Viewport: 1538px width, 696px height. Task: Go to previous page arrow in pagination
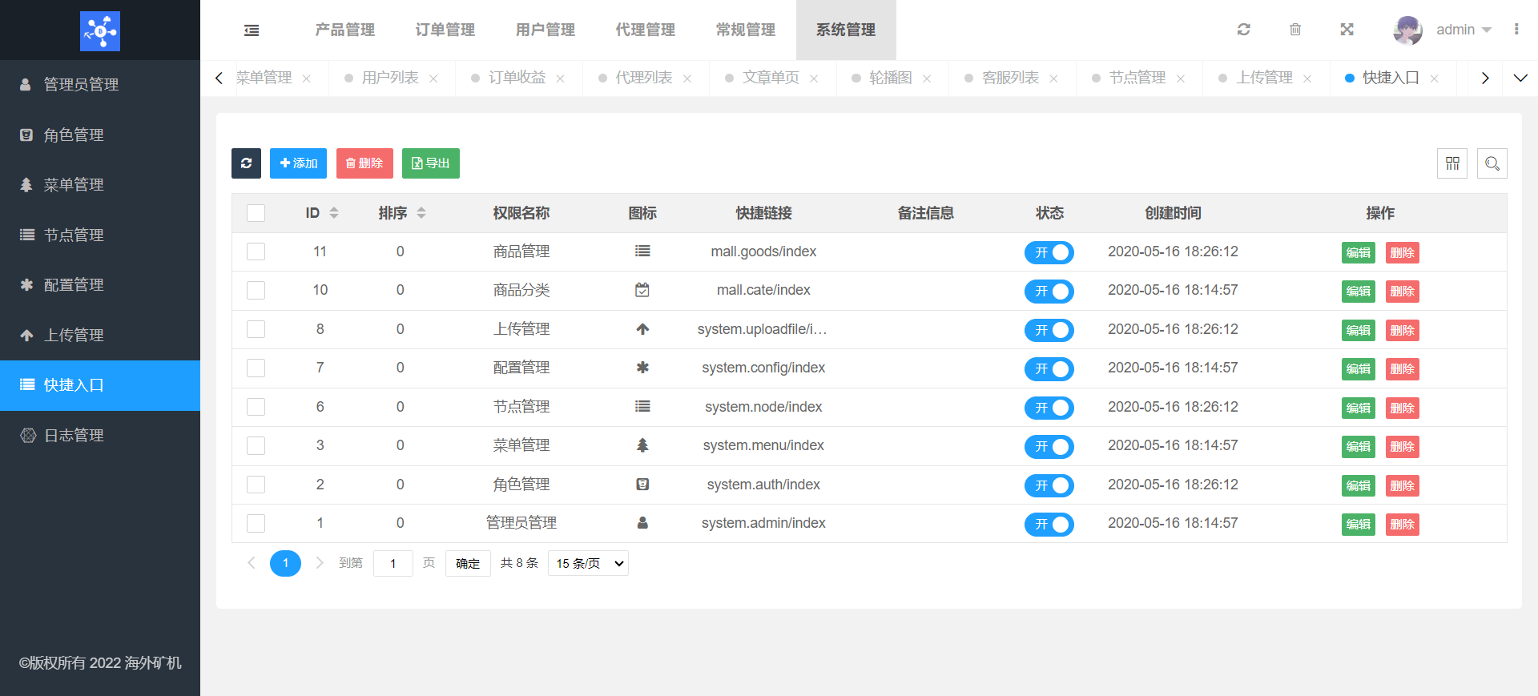click(x=252, y=563)
